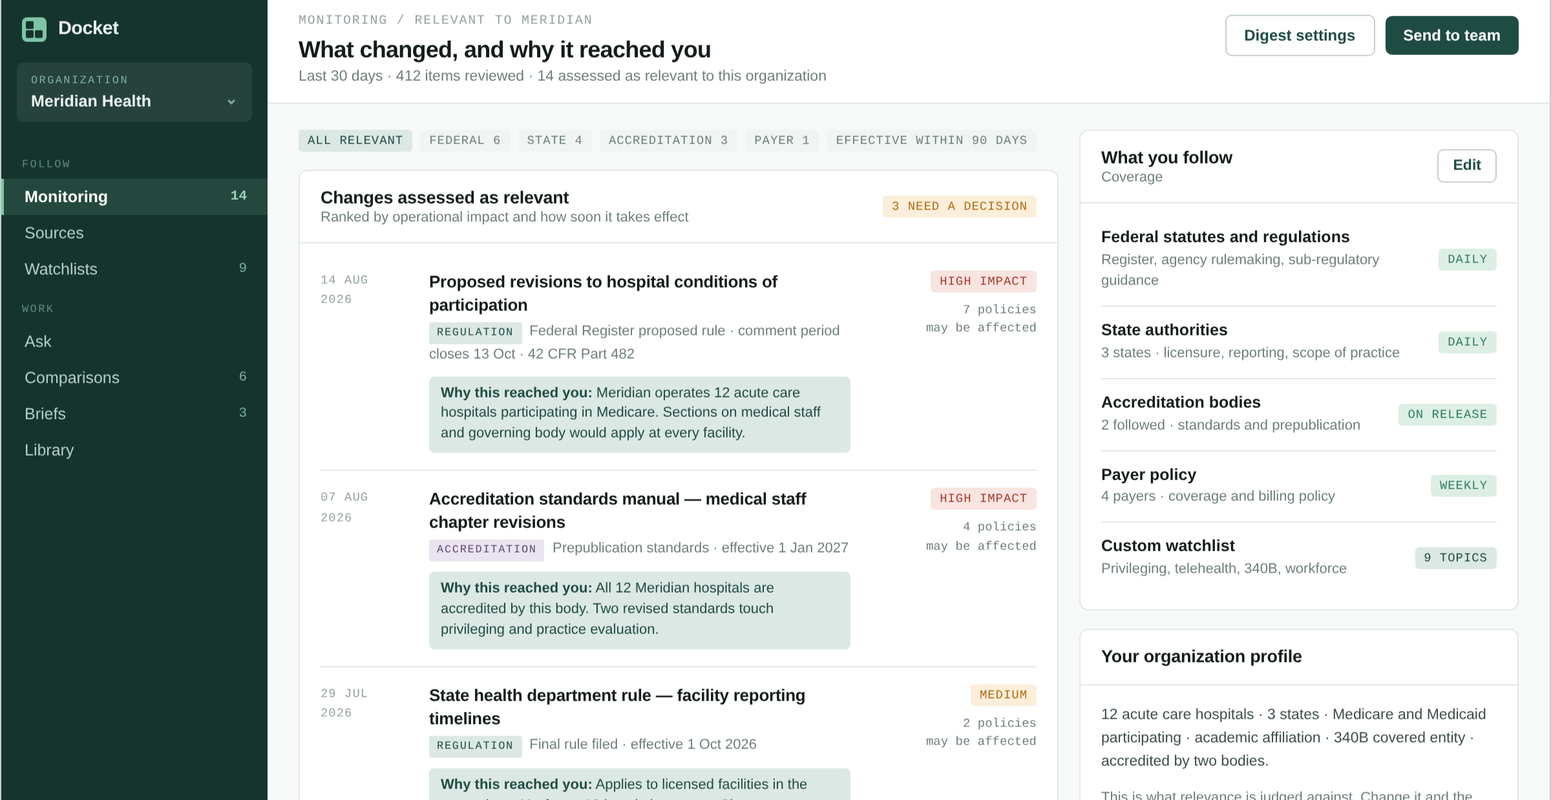Filter by Effective within 90 days

931,140
